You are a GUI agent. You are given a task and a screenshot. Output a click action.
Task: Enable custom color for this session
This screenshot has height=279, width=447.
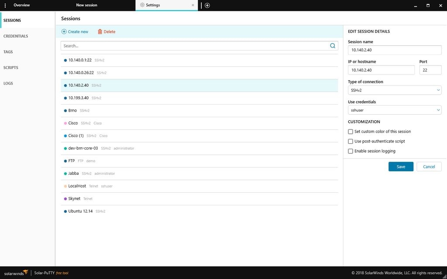[x=351, y=131]
